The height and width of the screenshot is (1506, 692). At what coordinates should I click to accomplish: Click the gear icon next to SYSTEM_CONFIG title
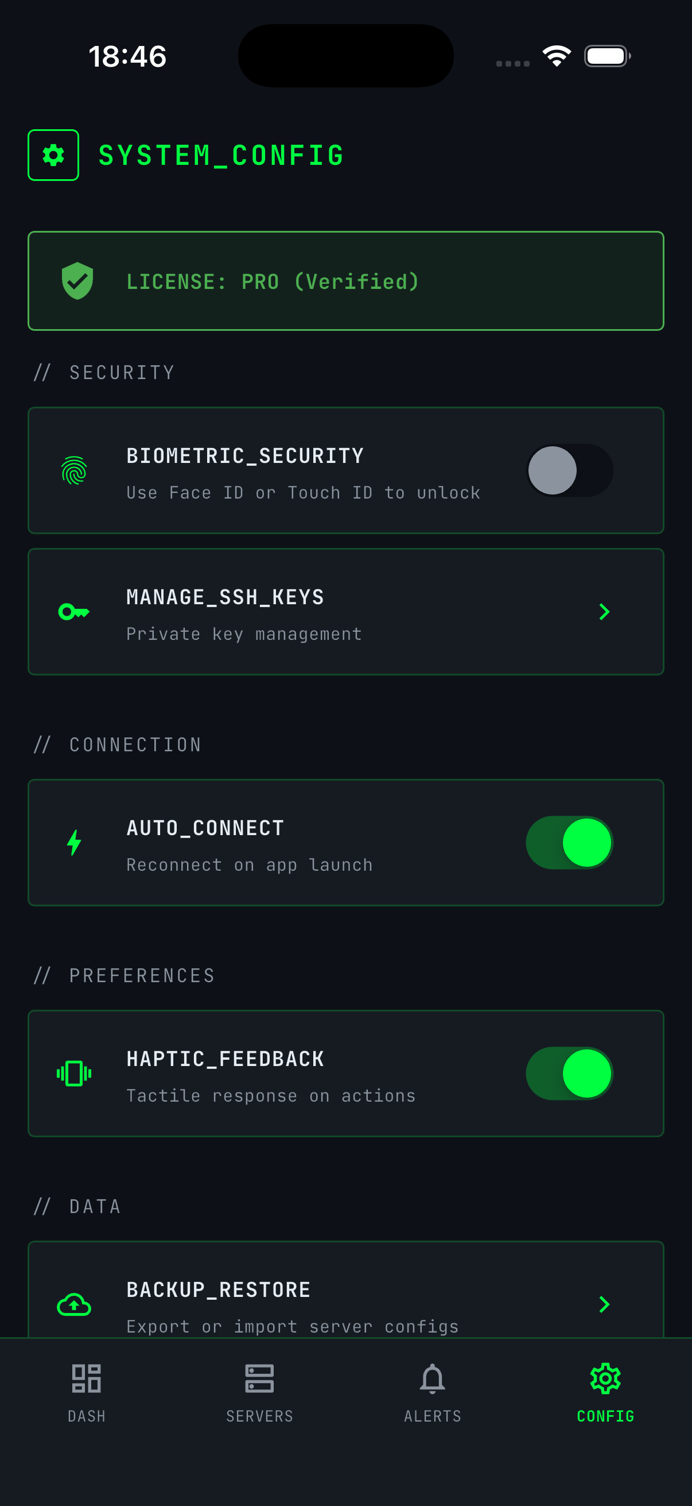(x=53, y=155)
